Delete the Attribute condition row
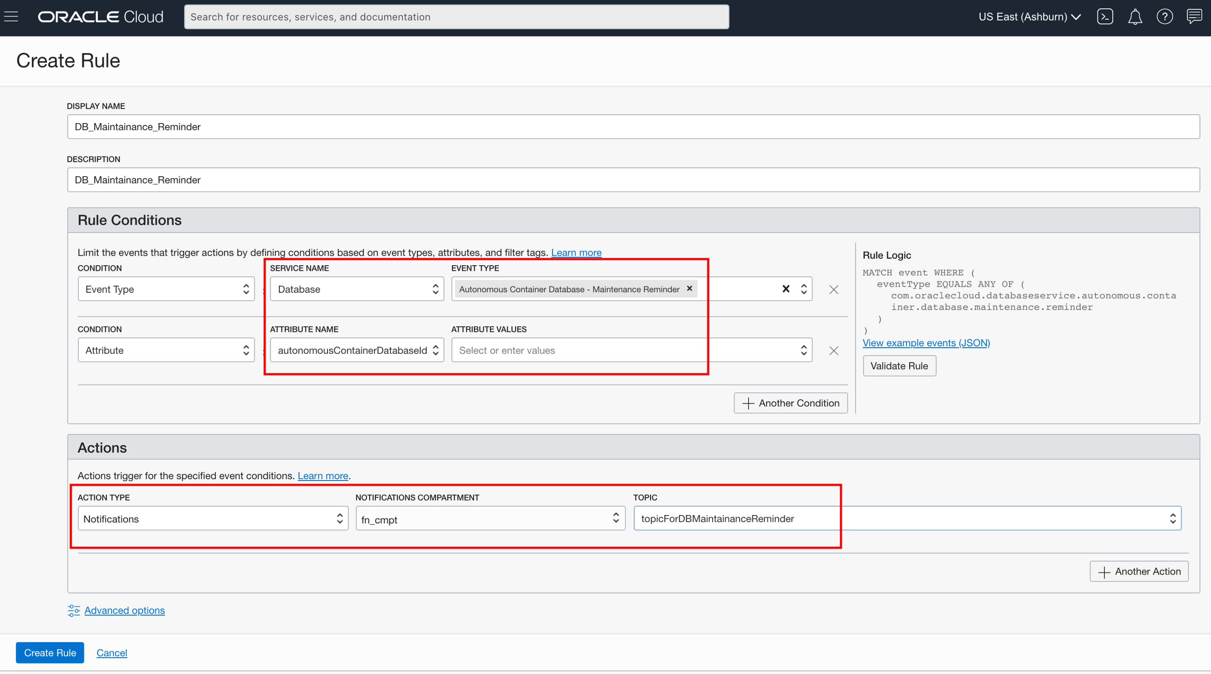The width and height of the screenshot is (1211, 674). coord(834,351)
